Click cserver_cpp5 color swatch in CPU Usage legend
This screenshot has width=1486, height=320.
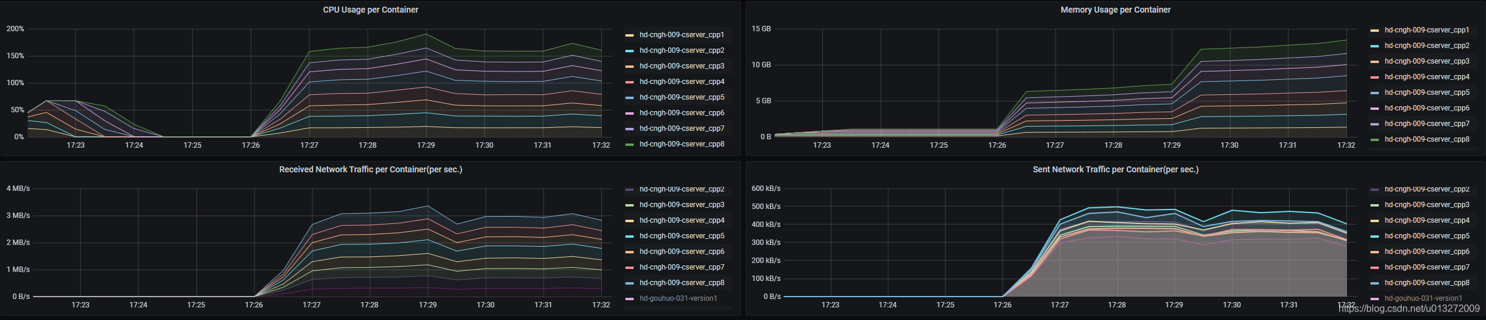pyautogui.click(x=630, y=98)
